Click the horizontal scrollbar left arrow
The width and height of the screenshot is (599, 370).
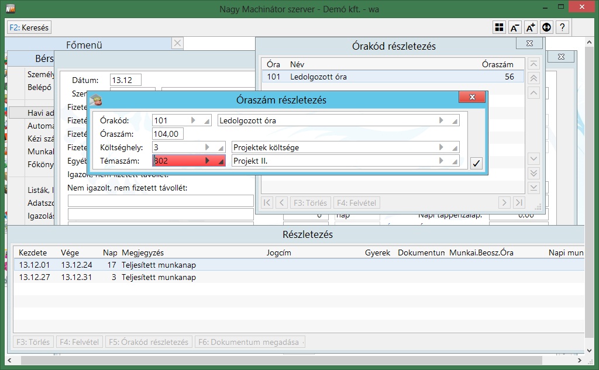9,360
